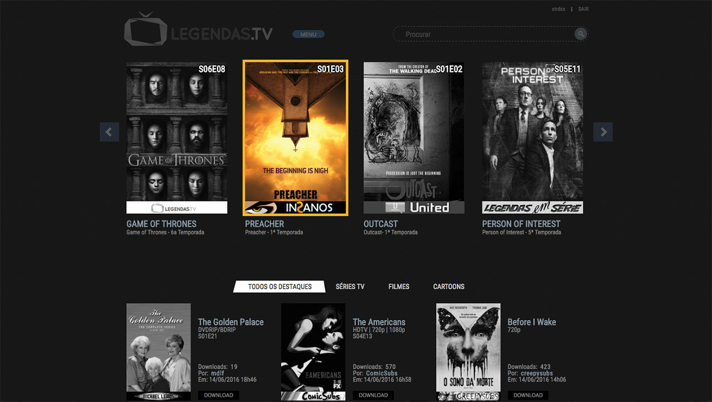Click 'Game of Thrones - 6a Temporada' text
Viewport: 712px width, 402px height.
[165, 233]
